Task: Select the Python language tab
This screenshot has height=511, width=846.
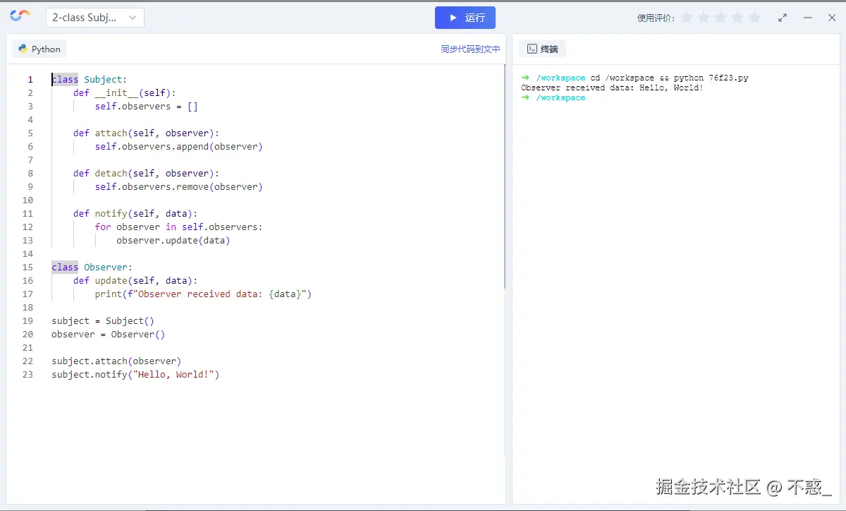Action: click(x=39, y=49)
